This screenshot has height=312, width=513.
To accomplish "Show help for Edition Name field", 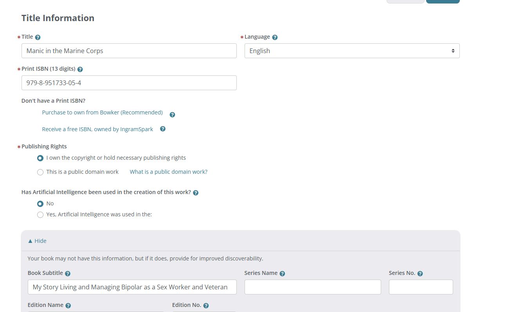I will coord(68,306).
